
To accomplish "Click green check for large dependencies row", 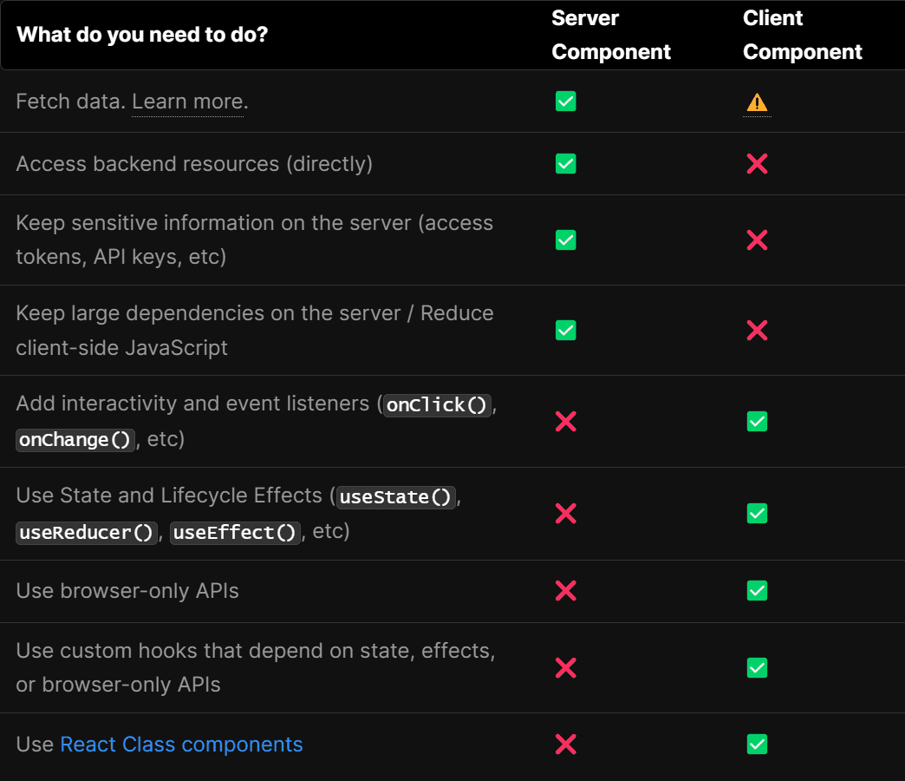I will tap(565, 331).
